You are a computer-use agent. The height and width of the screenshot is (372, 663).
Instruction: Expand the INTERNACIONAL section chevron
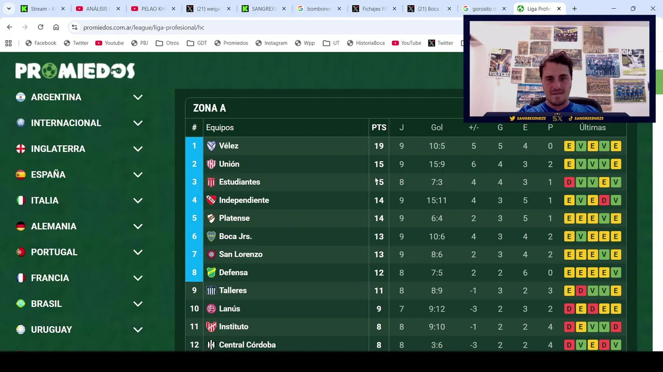pos(138,123)
